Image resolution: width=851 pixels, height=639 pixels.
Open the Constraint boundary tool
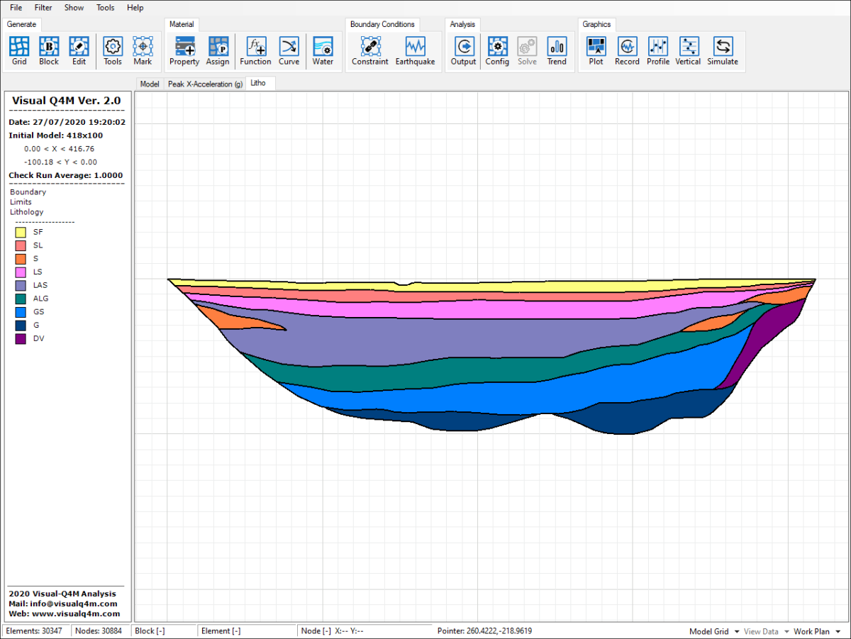(x=369, y=51)
